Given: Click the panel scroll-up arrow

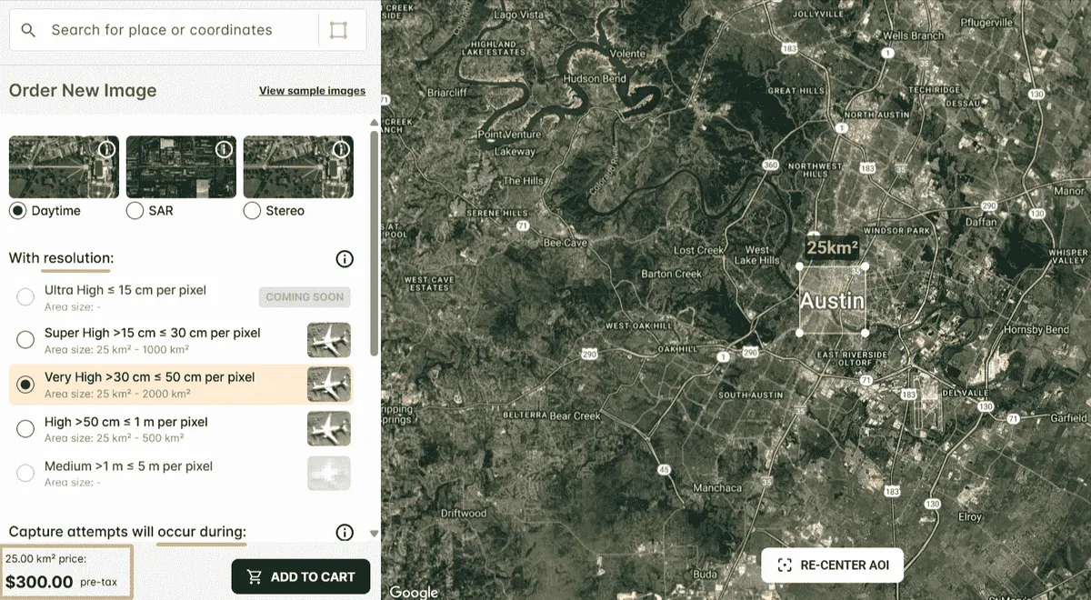Looking at the screenshot, I should coord(374,123).
